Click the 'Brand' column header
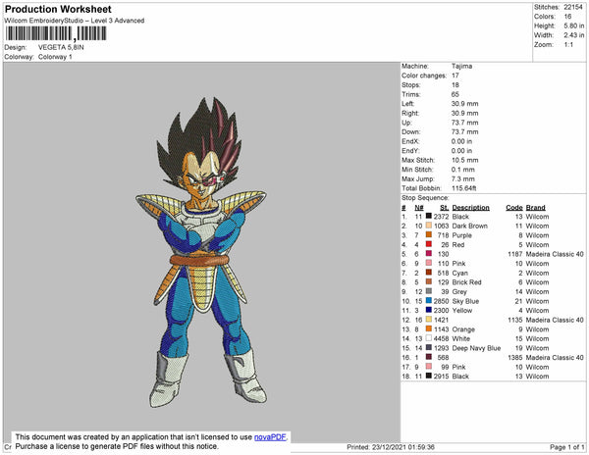Screen dimensions: 589x455 535,208
